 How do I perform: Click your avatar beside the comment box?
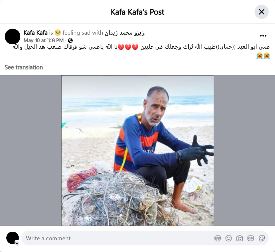pyautogui.click(x=13, y=238)
